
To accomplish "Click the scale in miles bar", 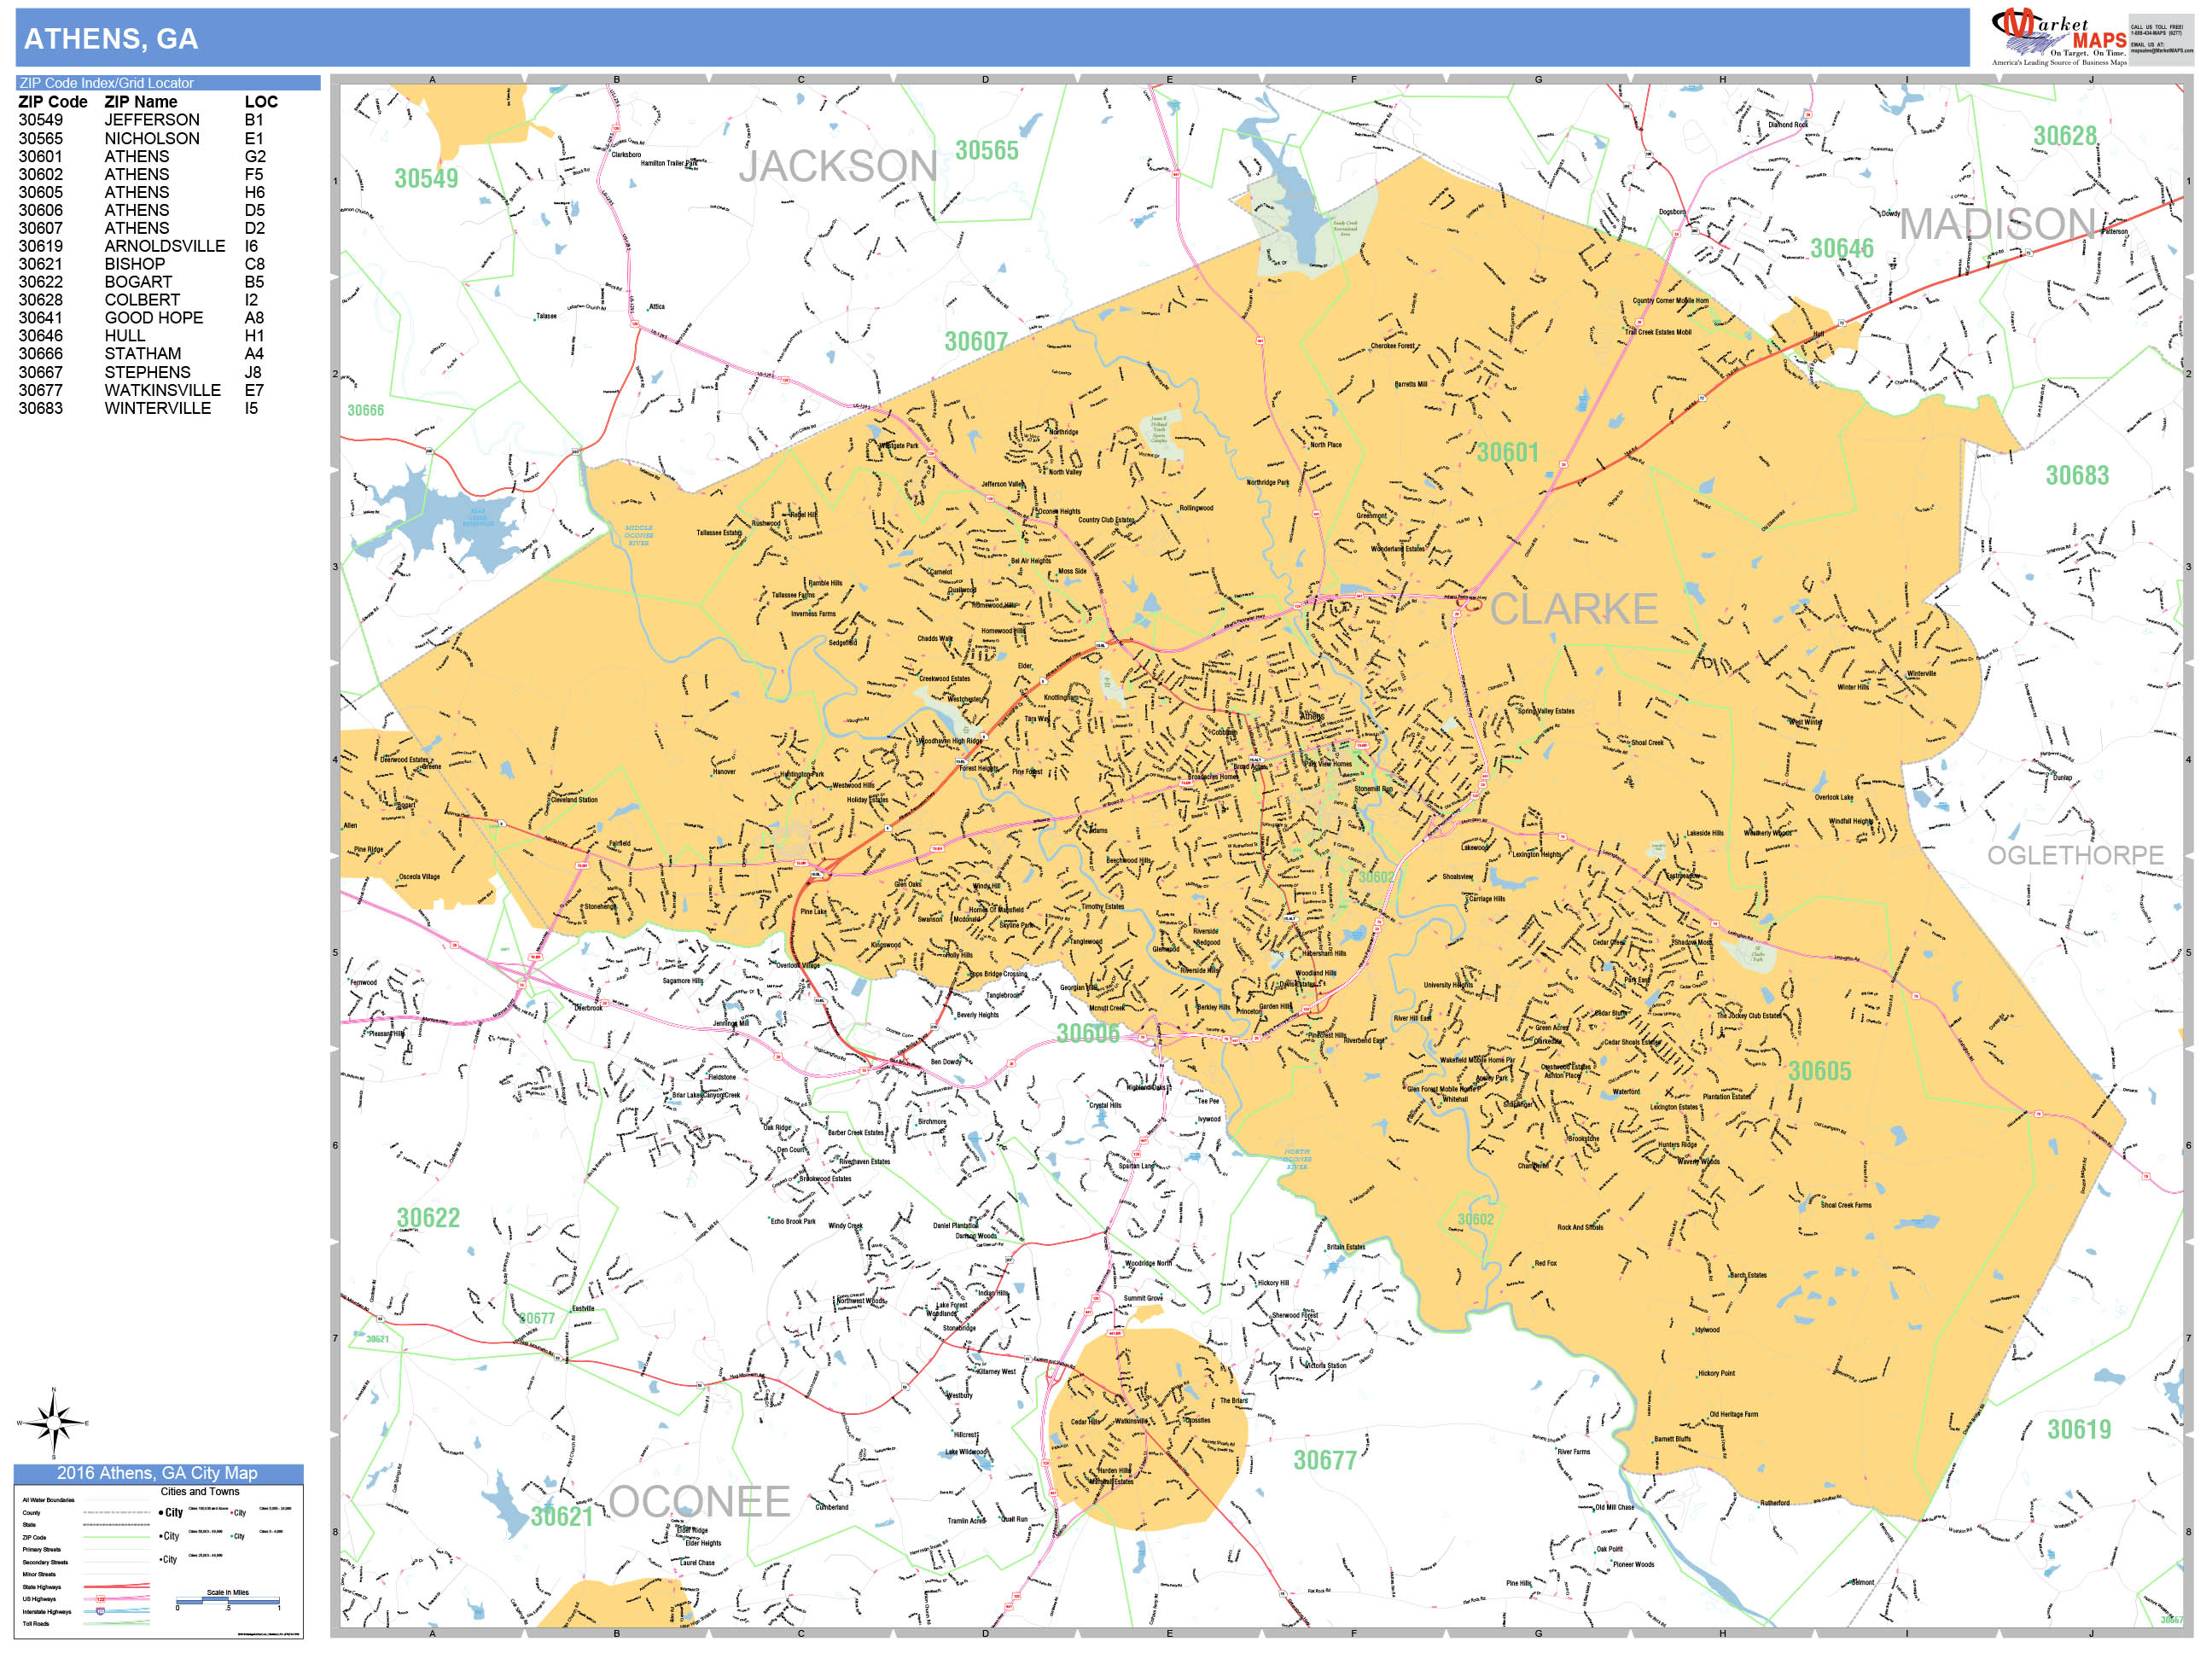I will click(x=228, y=1601).
